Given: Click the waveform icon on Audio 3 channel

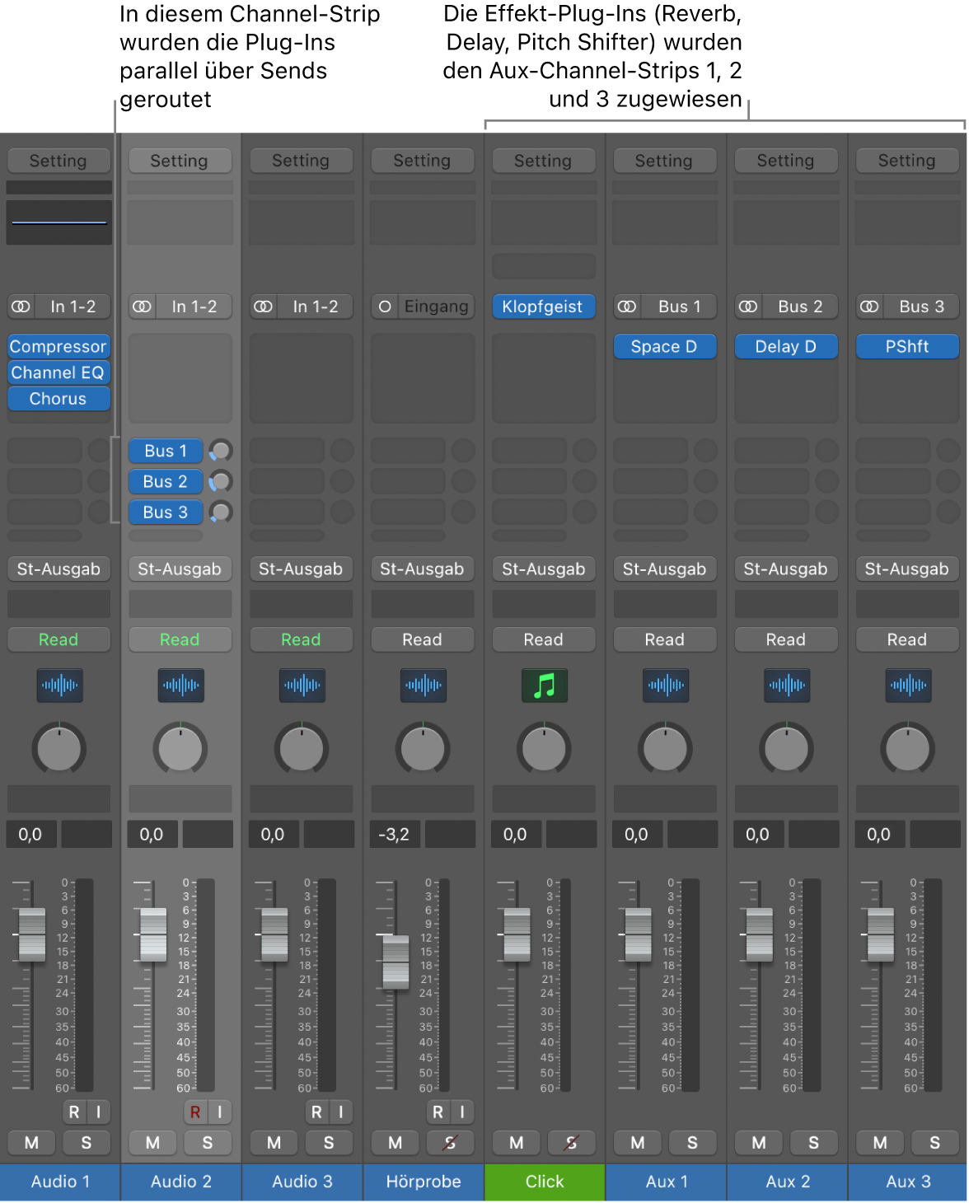Looking at the screenshot, I should click(x=301, y=686).
